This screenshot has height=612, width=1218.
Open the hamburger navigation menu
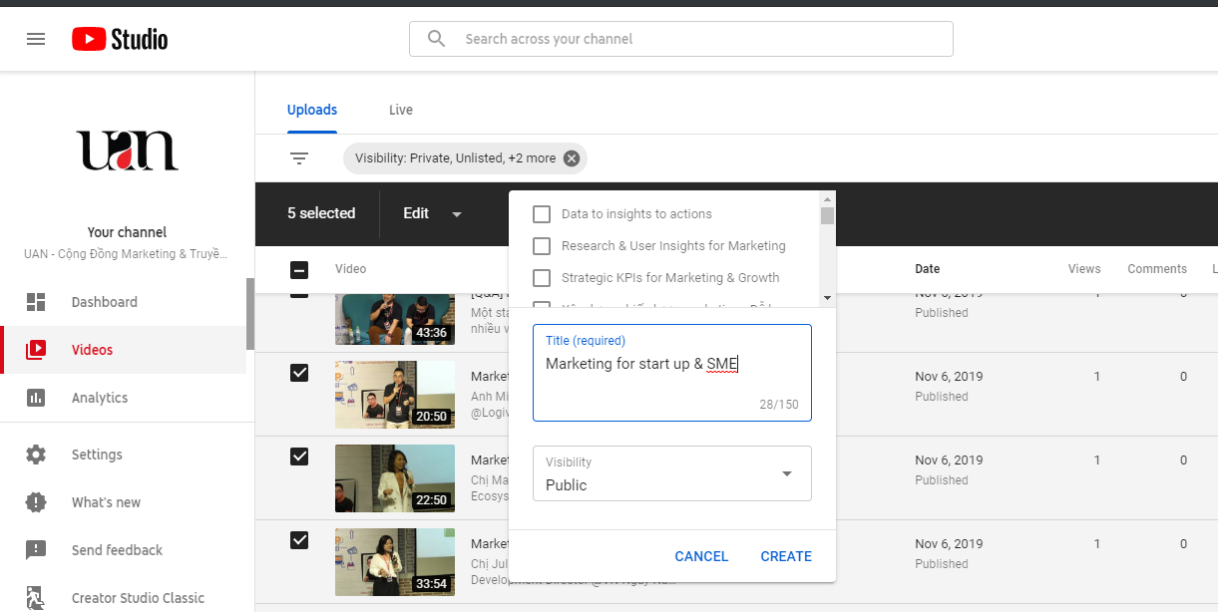36,39
